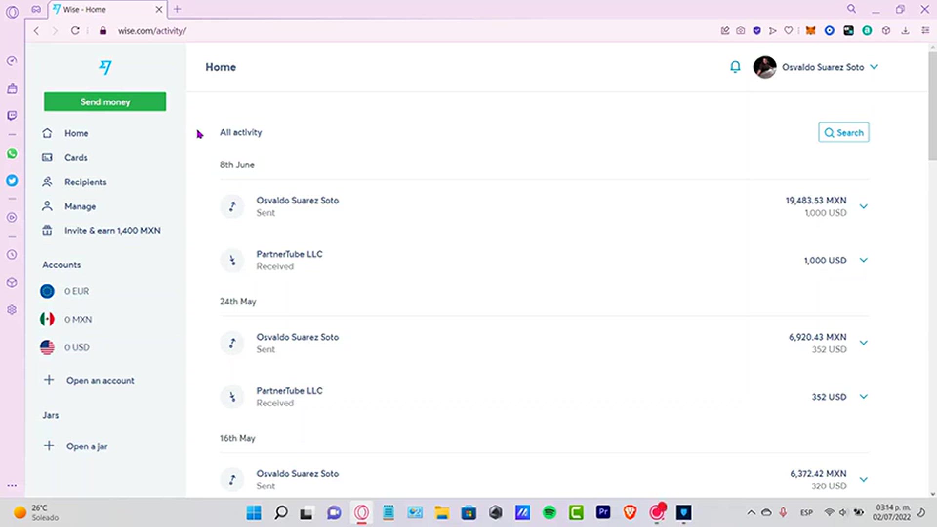Expand the 352 USD received transaction
Viewport: 937px width, 527px height.
coord(864,397)
